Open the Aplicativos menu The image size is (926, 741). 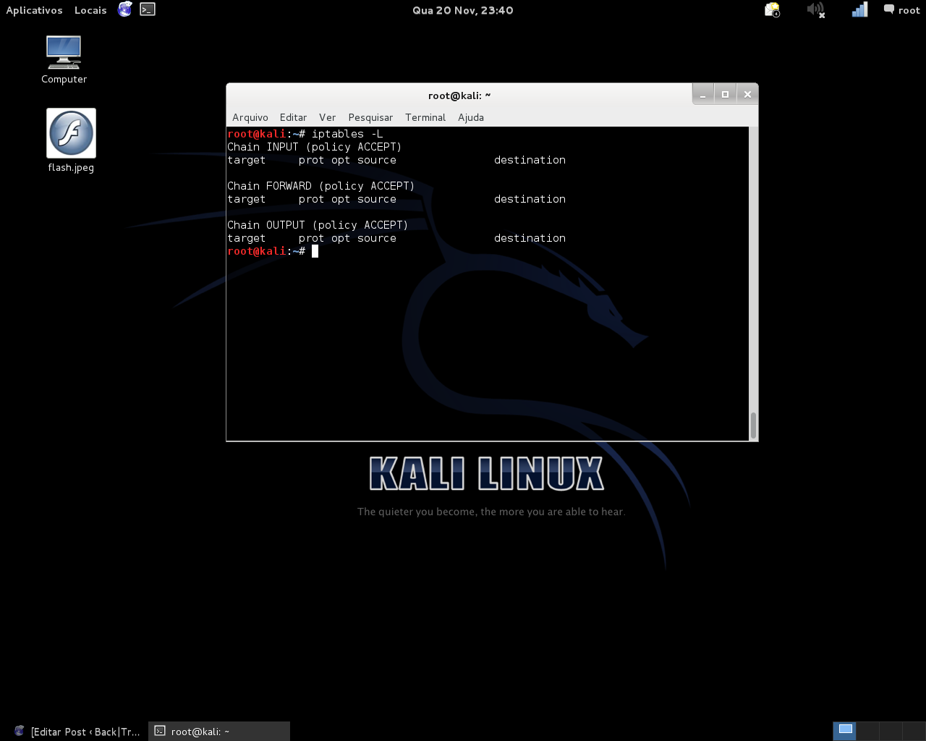34,10
